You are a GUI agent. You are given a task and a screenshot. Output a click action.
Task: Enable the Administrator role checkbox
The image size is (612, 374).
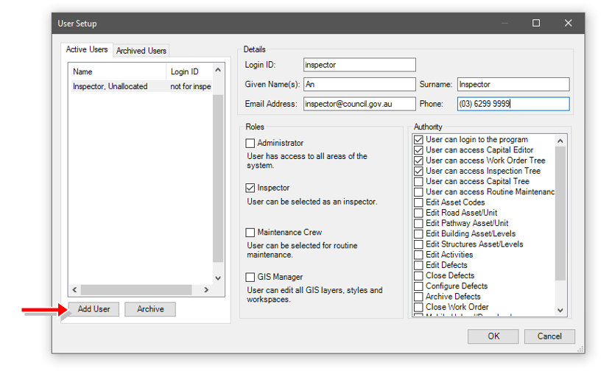pyautogui.click(x=250, y=144)
